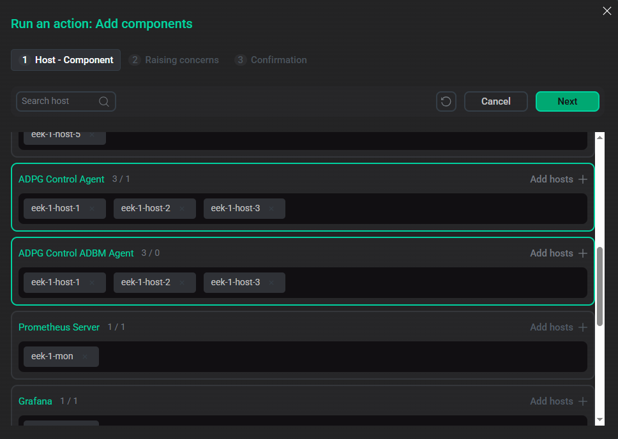The image size is (618, 439).
Task: Select the Host - Component step
Action: pyautogui.click(x=65, y=59)
